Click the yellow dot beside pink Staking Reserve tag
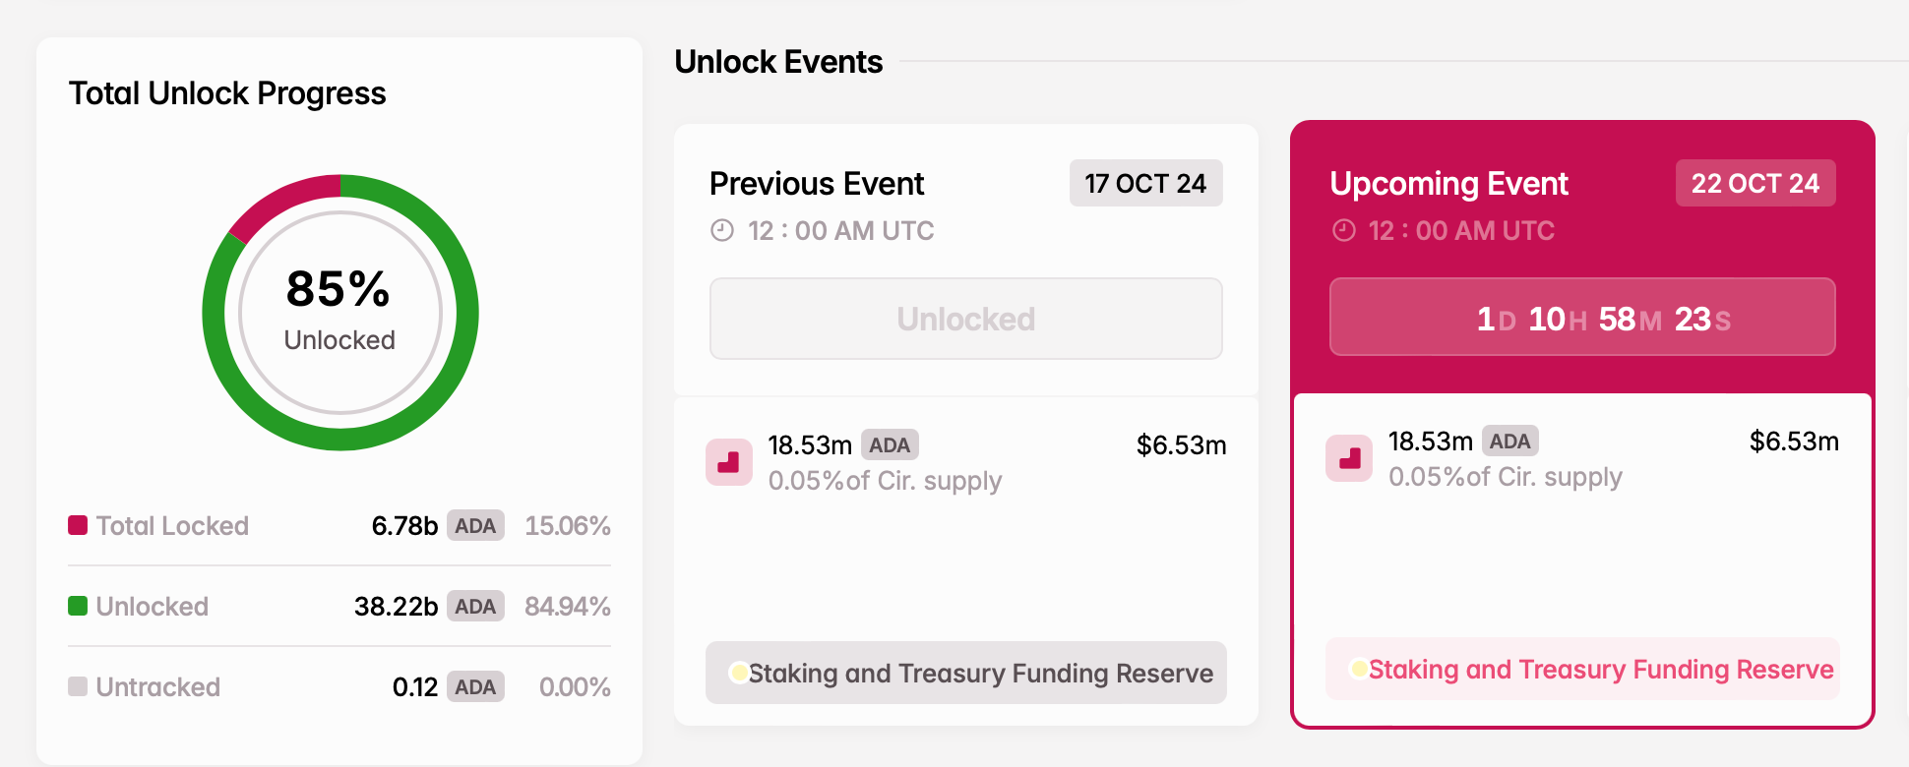This screenshot has width=1909, height=767. (x=1358, y=669)
